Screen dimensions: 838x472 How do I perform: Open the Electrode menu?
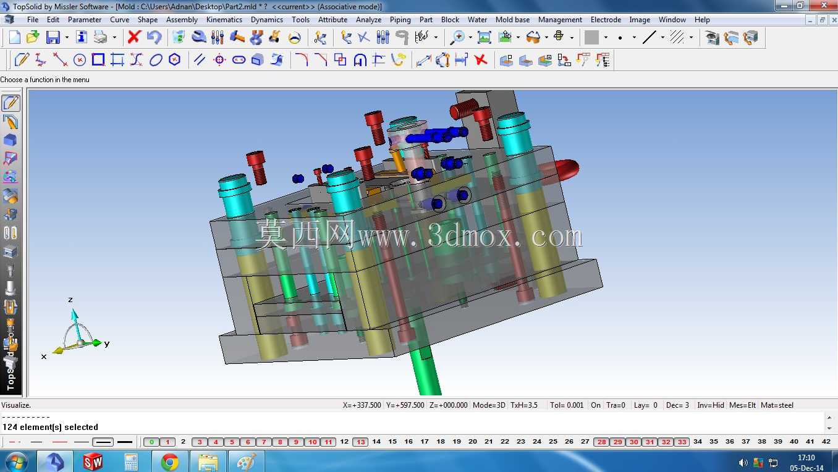pyautogui.click(x=606, y=20)
